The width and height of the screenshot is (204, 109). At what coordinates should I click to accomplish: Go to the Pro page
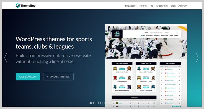pos(151,6)
